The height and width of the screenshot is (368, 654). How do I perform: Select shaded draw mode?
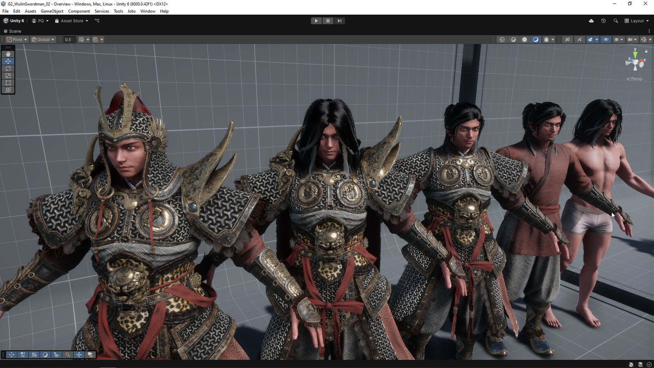point(535,40)
